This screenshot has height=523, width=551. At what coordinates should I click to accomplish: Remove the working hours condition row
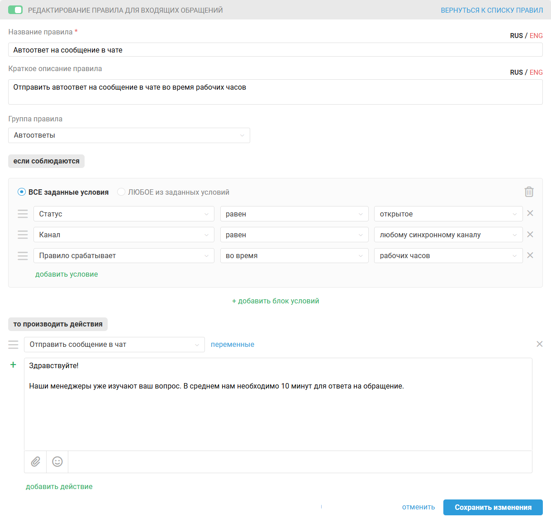tap(530, 255)
